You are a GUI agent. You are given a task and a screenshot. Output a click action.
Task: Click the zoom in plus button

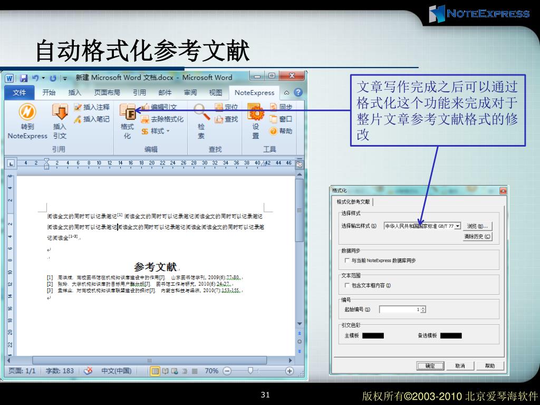pos(290,371)
